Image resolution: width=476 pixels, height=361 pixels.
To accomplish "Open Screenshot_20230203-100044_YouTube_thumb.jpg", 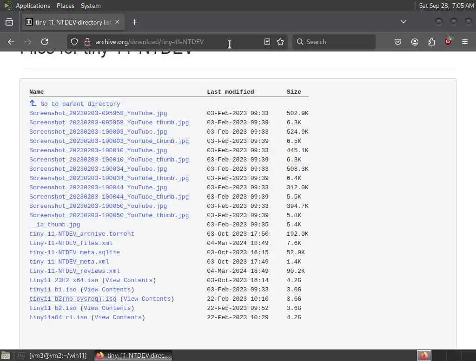I will (x=109, y=196).
